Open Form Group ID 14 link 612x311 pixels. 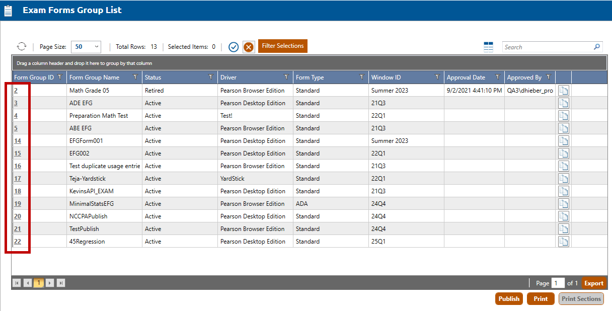coord(18,141)
